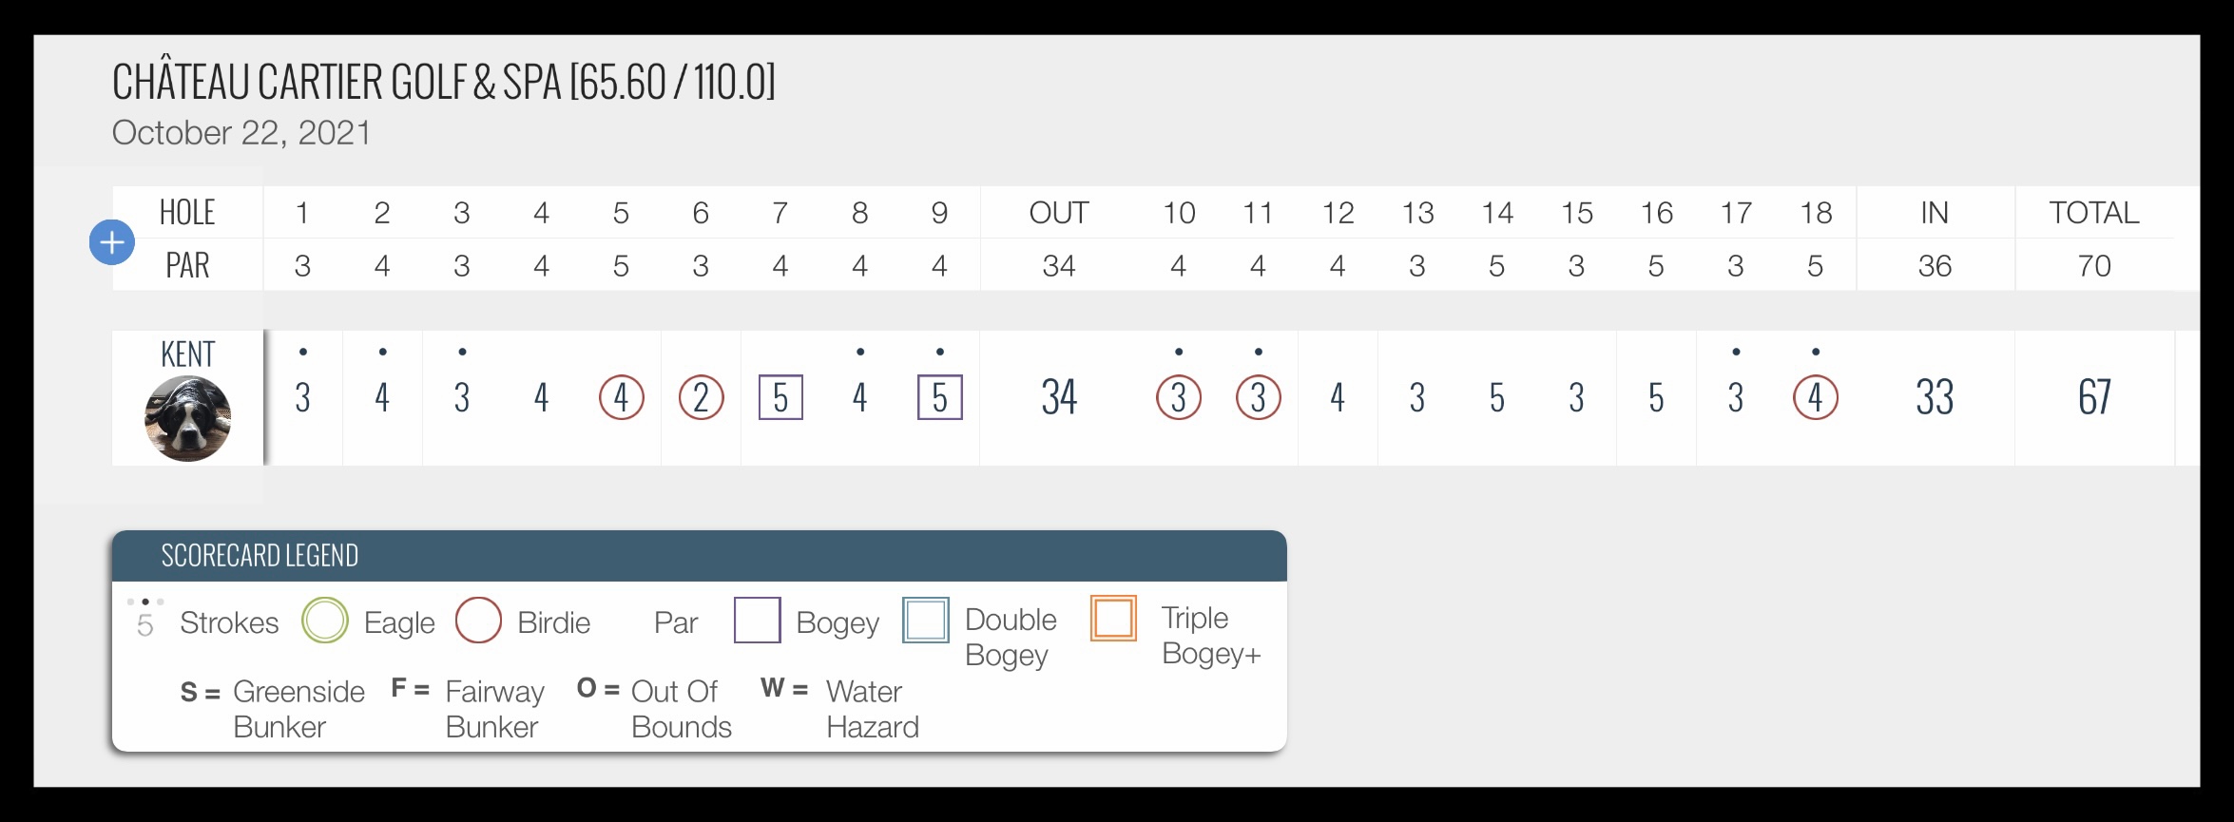Click the bogey score on hole 9
The image size is (2234, 822).
click(x=940, y=397)
